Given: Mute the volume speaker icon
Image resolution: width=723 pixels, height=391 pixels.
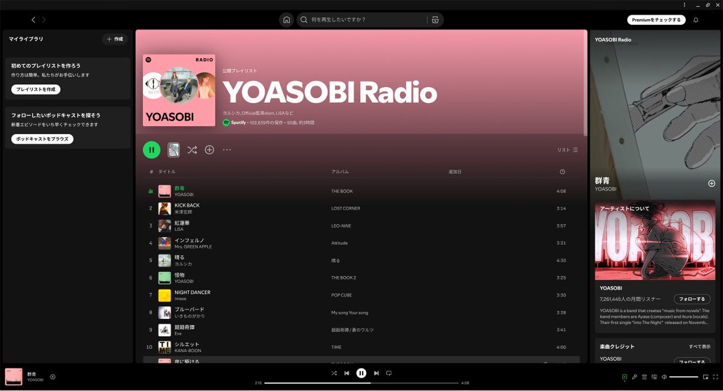Looking at the screenshot, I should (x=664, y=377).
